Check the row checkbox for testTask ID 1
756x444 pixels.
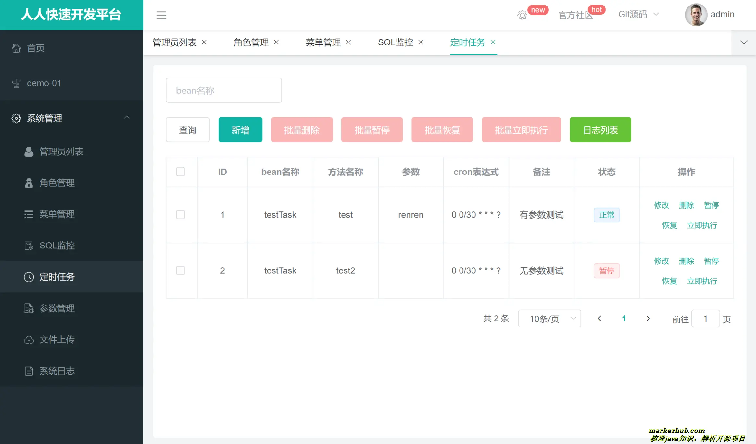click(x=181, y=215)
